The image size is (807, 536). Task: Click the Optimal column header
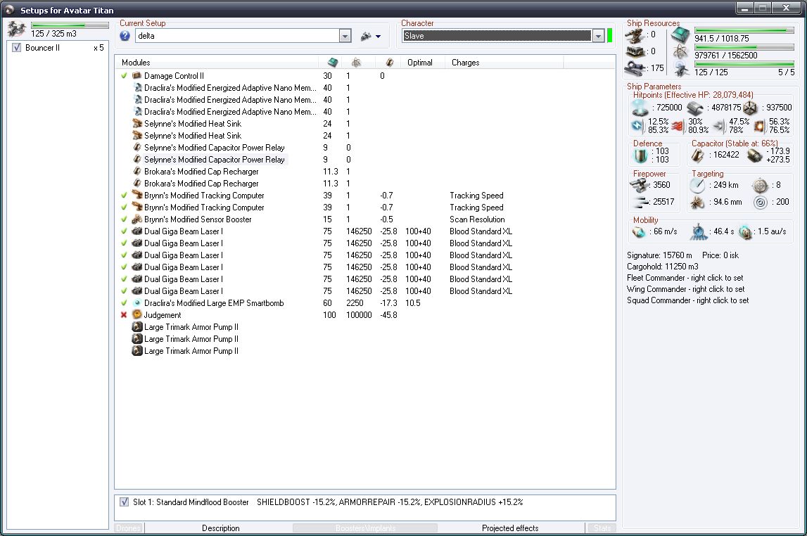pyautogui.click(x=422, y=62)
